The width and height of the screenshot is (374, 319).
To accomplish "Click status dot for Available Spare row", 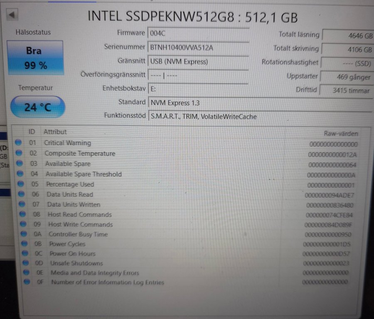I will click(20, 163).
